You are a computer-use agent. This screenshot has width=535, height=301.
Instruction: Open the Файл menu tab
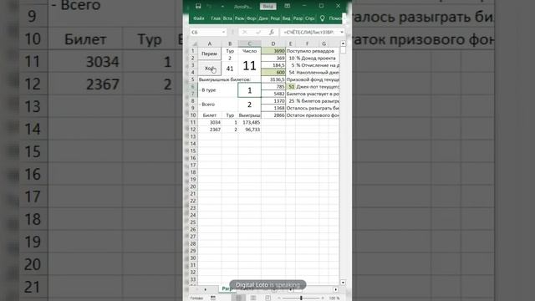tap(199, 18)
